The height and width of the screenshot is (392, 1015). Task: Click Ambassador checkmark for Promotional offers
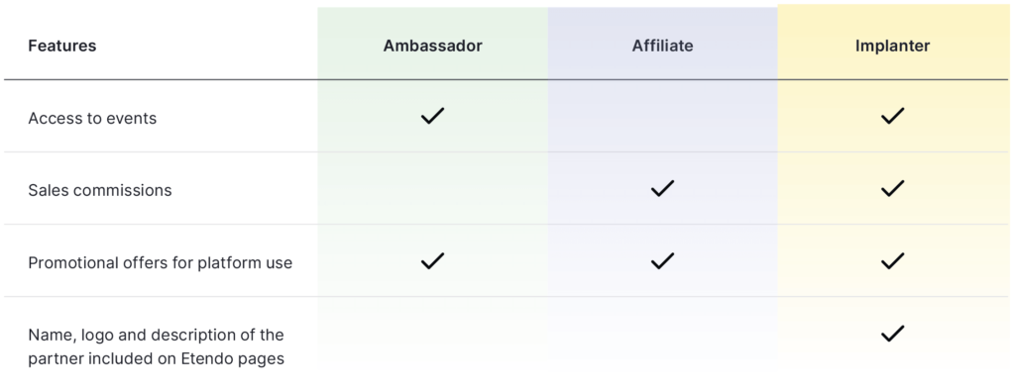point(432,261)
